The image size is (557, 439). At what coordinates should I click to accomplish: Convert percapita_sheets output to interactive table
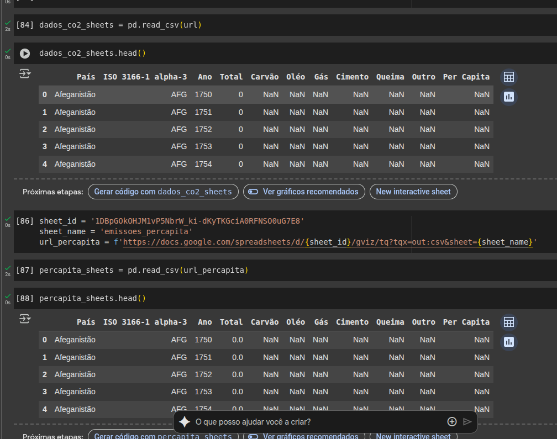509,322
